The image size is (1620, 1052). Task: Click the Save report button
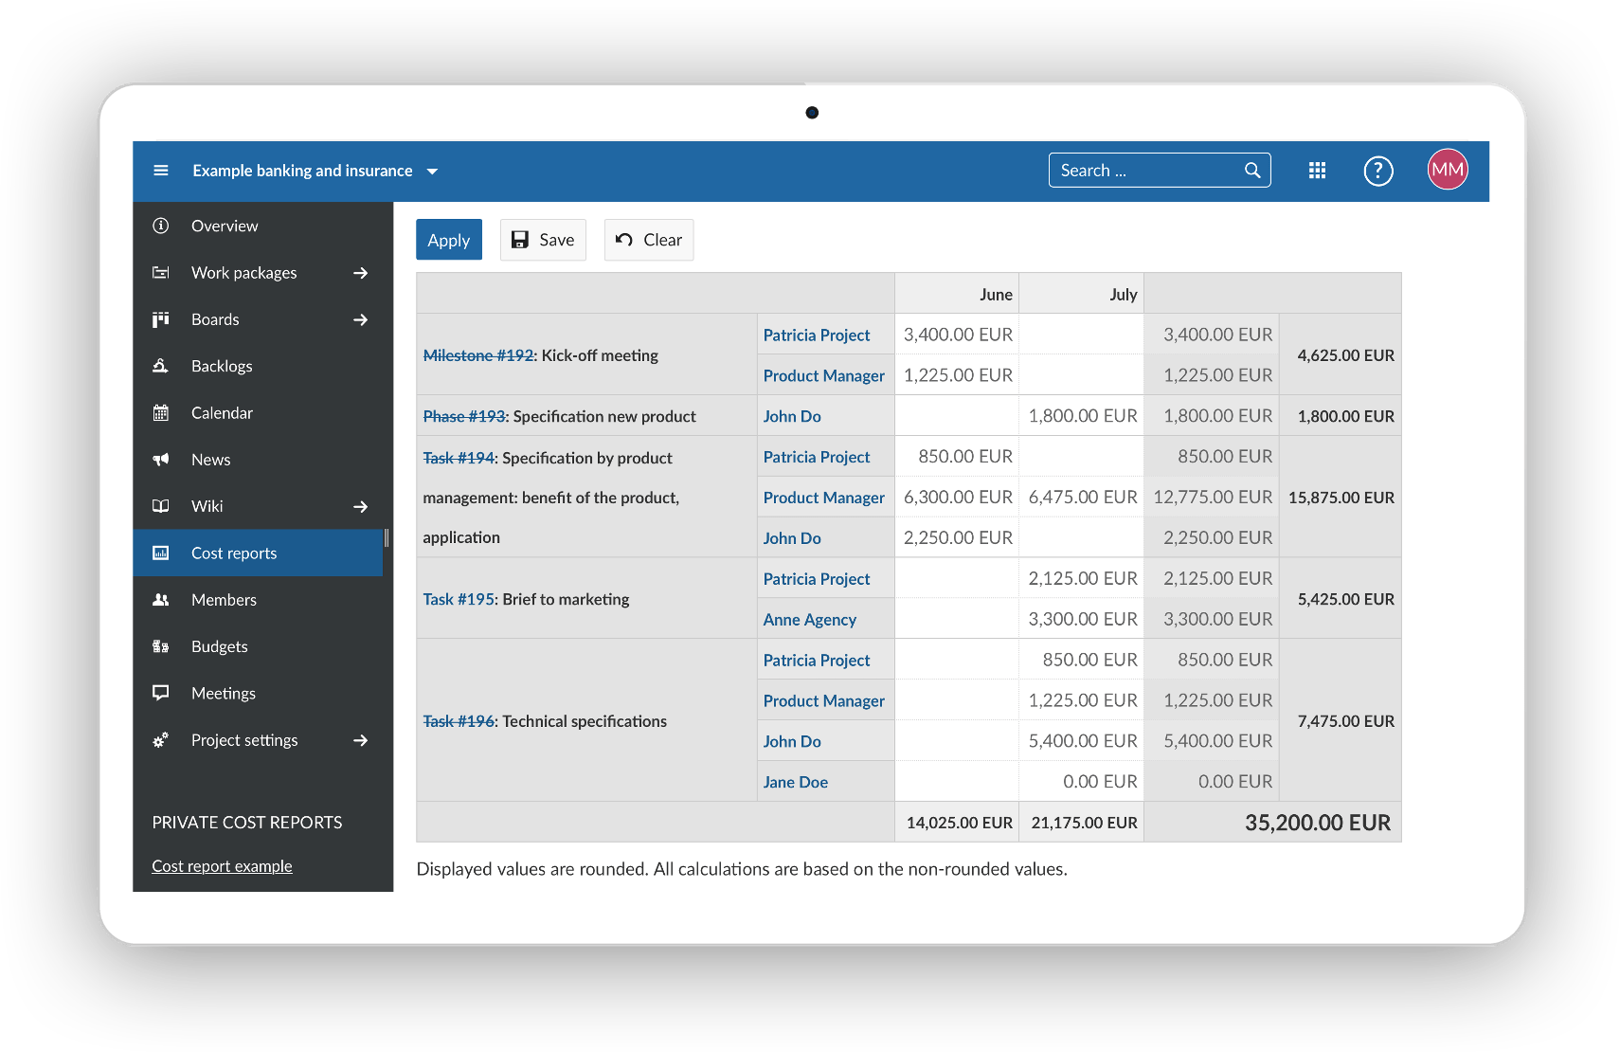[x=543, y=240]
